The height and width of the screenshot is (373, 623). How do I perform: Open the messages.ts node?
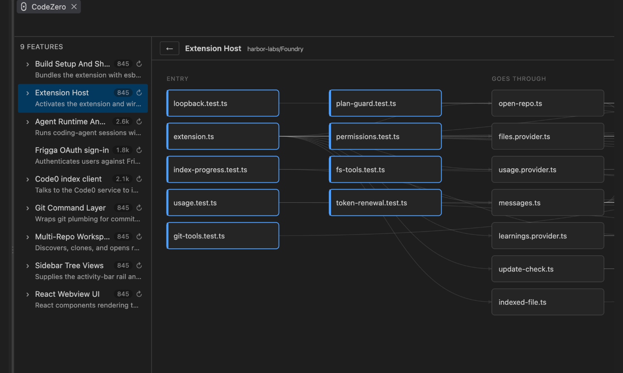548,203
